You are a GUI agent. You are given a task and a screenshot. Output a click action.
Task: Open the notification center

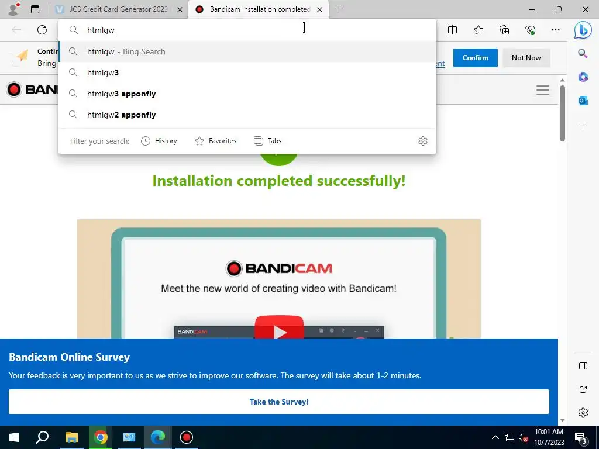click(581, 437)
